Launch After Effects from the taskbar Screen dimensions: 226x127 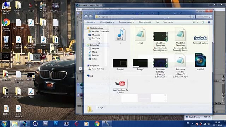pos(46,123)
